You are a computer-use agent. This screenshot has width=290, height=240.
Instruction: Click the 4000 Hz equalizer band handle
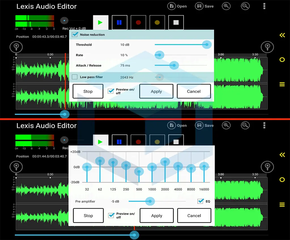point(178,167)
